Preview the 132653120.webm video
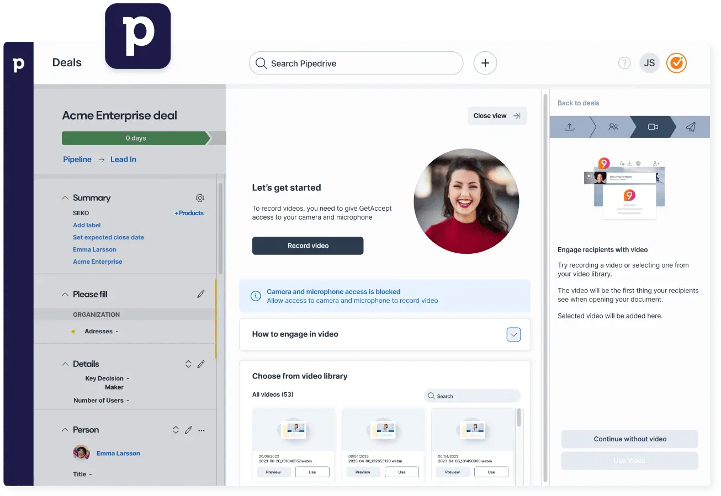721x496 pixels. tap(363, 472)
